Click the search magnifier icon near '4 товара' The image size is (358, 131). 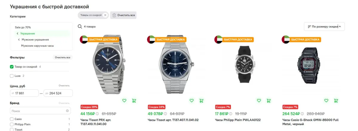click(x=80, y=26)
